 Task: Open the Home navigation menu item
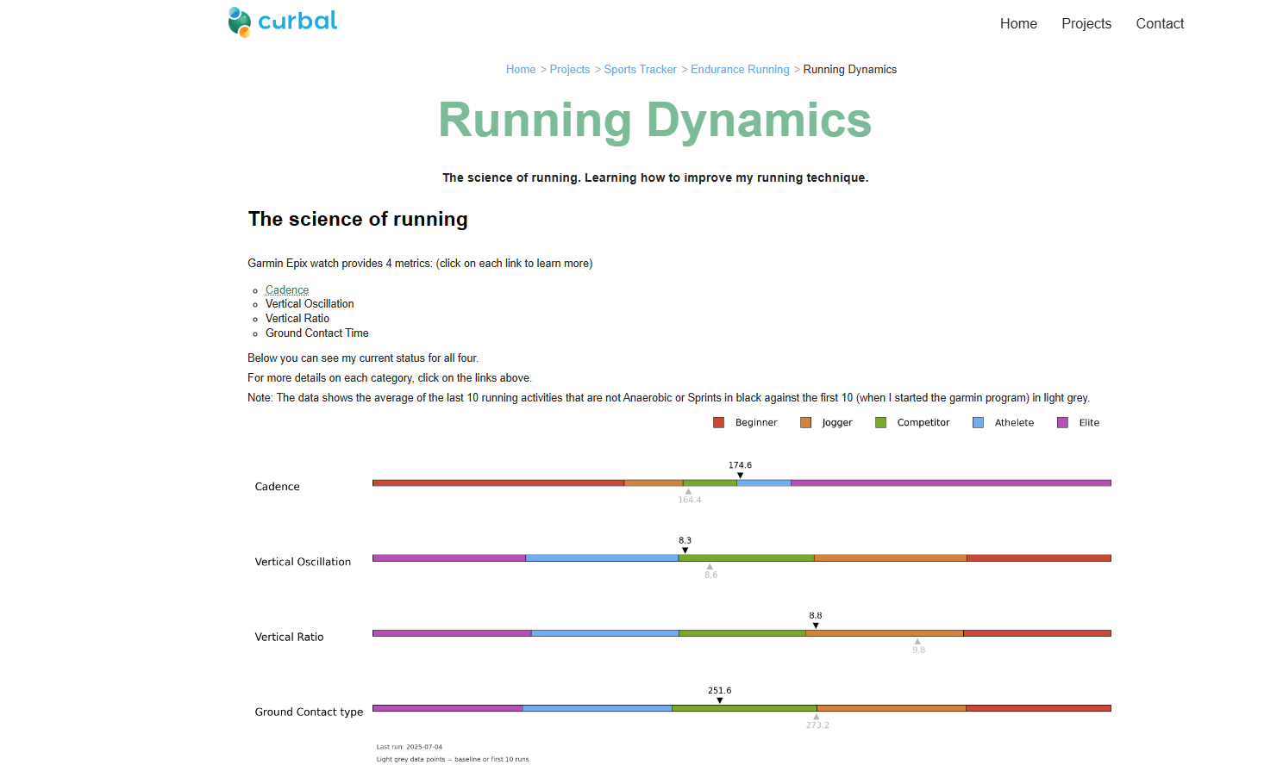point(1018,24)
